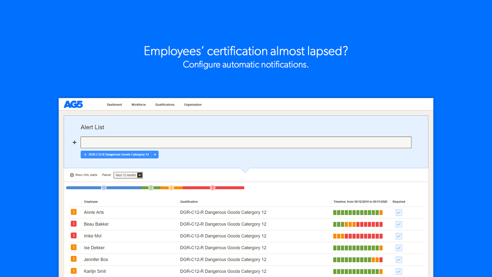Click the Alert List filter input field
This screenshot has height=277, width=492.
pyautogui.click(x=246, y=143)
